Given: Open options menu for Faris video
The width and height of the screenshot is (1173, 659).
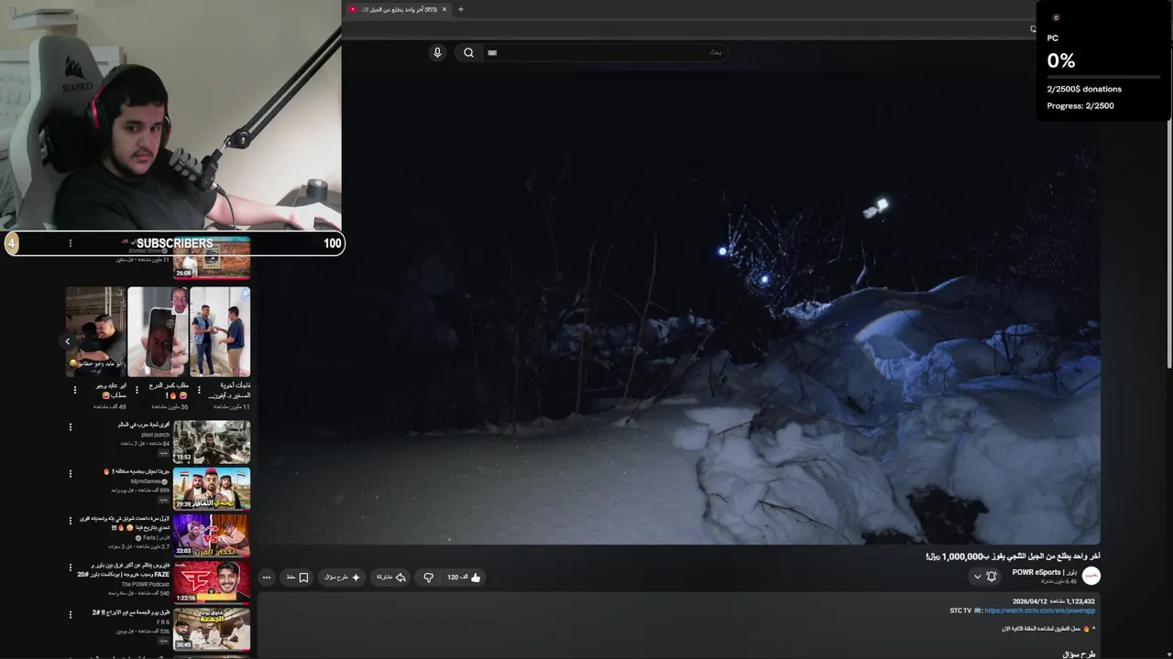Looking at the screenshot, I should 71,521.
